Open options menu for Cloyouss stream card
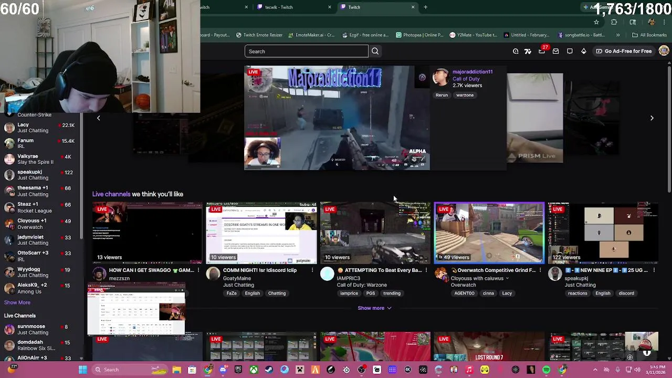 pos(540,270)
